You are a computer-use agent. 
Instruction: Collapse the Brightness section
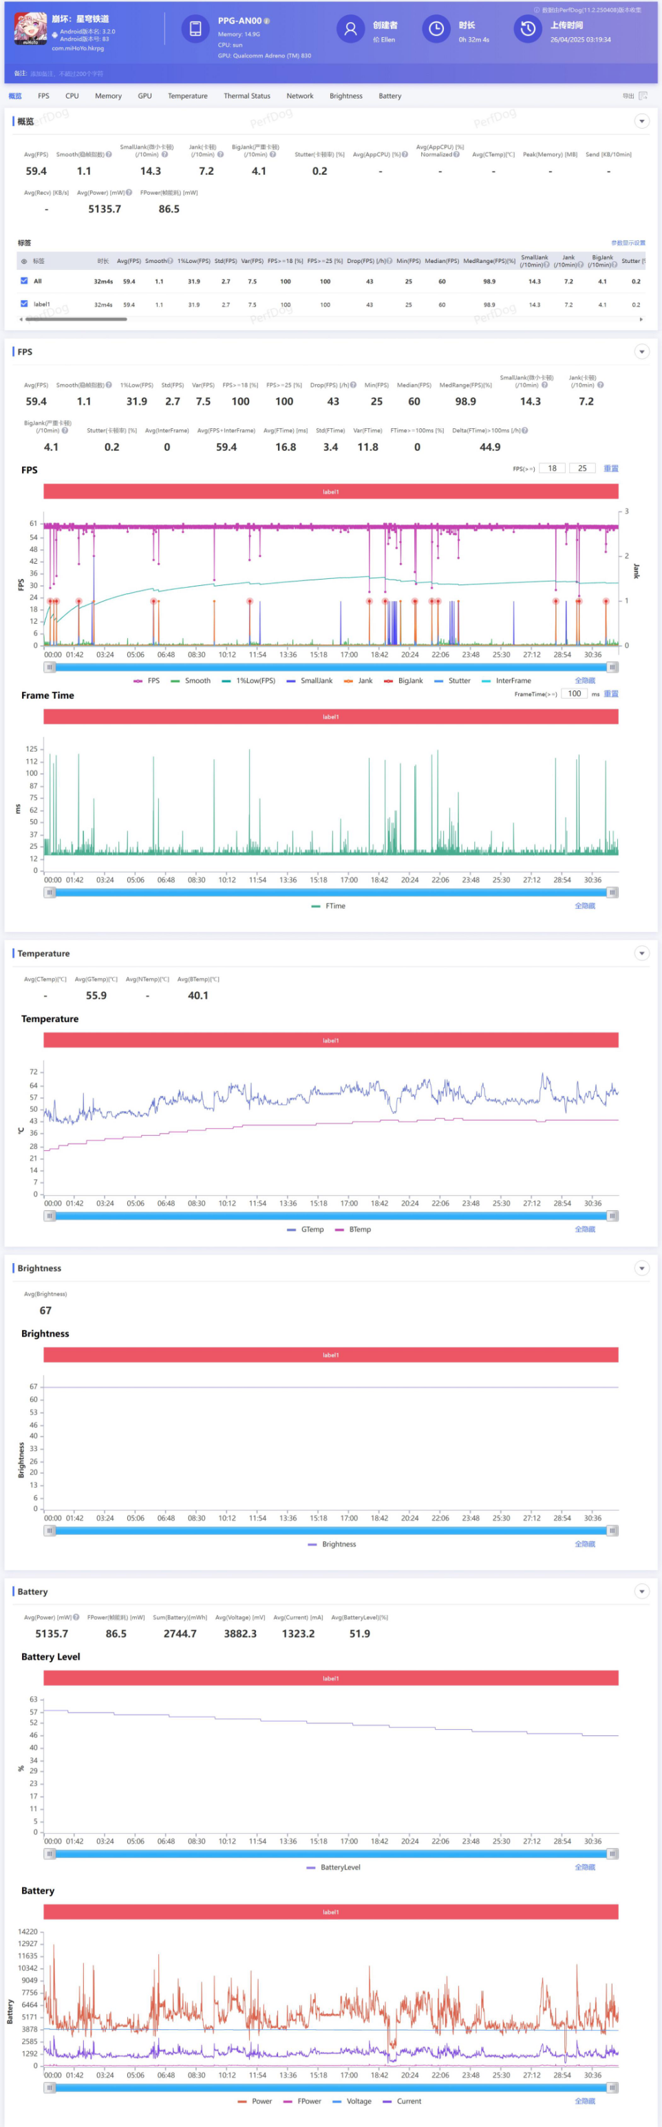point(641,1268)
